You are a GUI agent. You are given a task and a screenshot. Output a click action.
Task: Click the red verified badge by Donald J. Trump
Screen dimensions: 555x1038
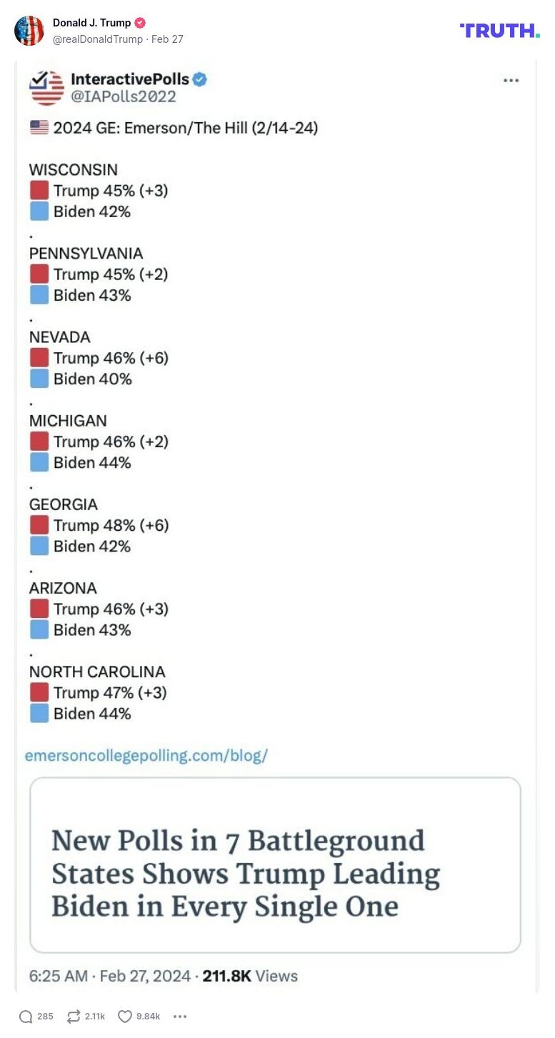[140, 23]
